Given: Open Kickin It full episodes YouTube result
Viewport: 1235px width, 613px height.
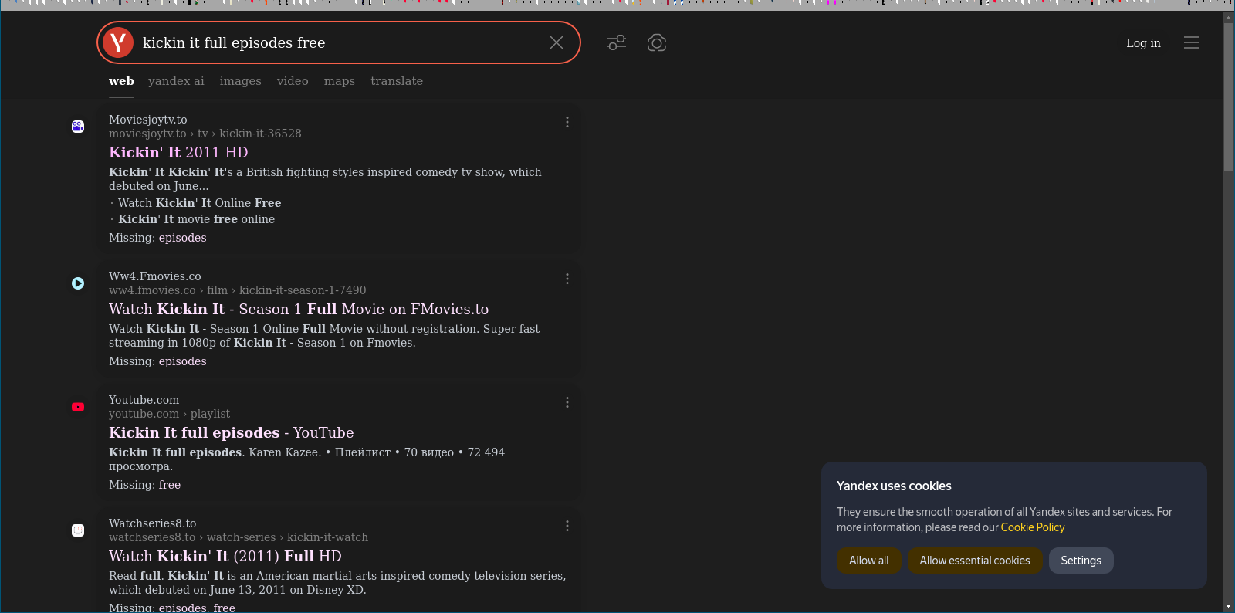Looking at the screenshot, I should click(x=232, y=432).
